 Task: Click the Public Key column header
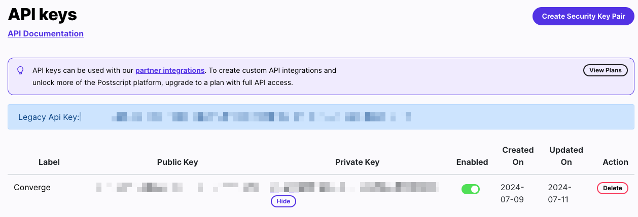[x=178, y=162]
